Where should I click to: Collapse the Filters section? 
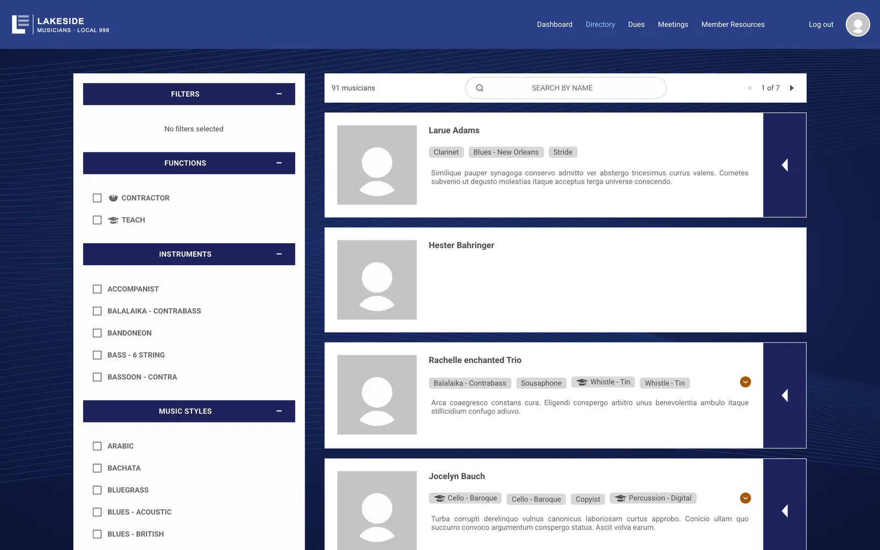[279, 94]
